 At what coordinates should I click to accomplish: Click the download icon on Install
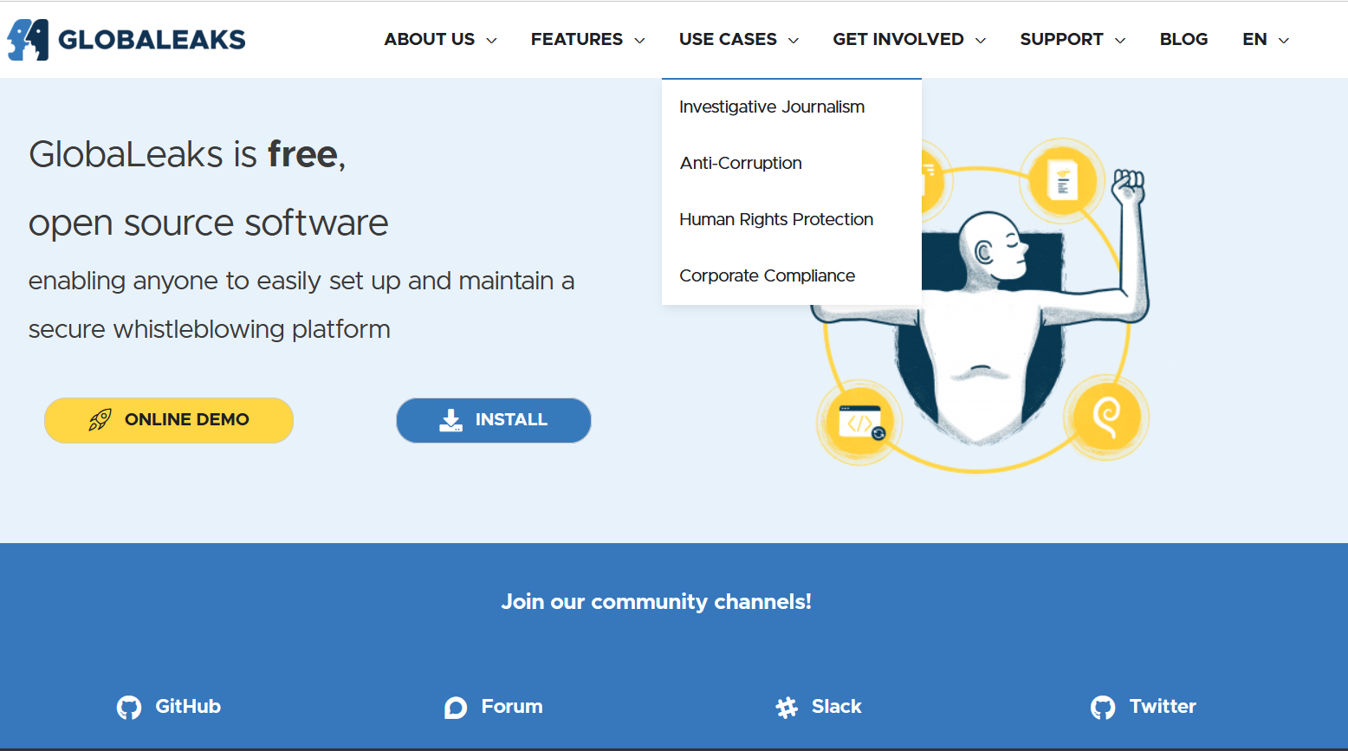(450, 420)
